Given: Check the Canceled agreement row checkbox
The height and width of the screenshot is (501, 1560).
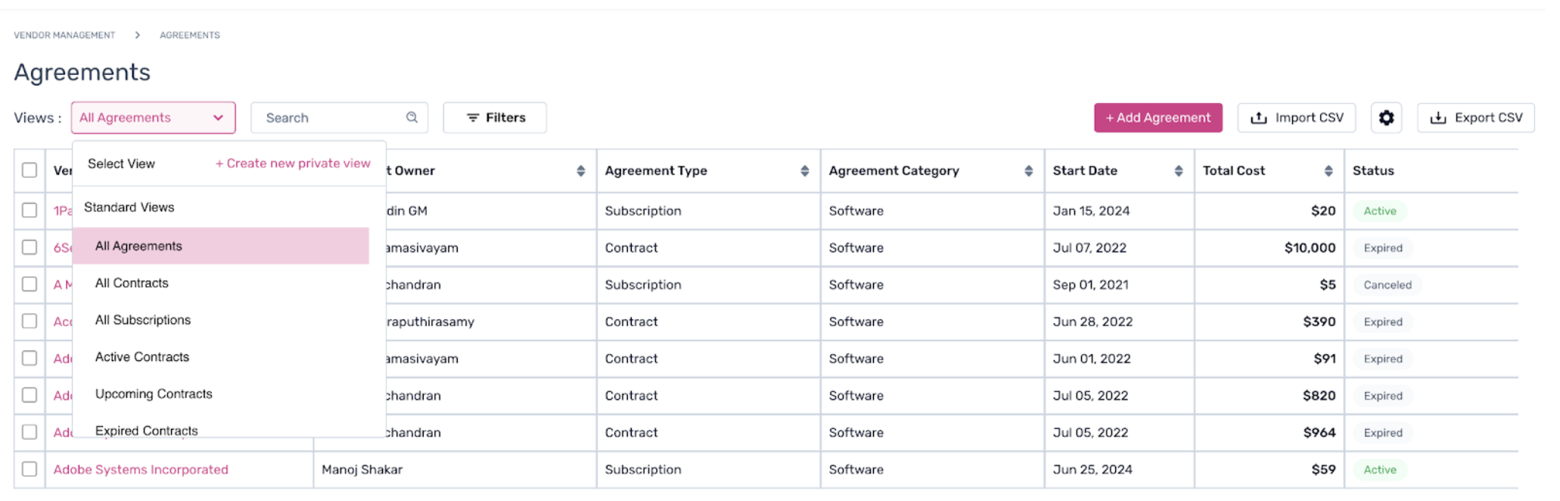Looking at the screenshot, I should point(30,285).
